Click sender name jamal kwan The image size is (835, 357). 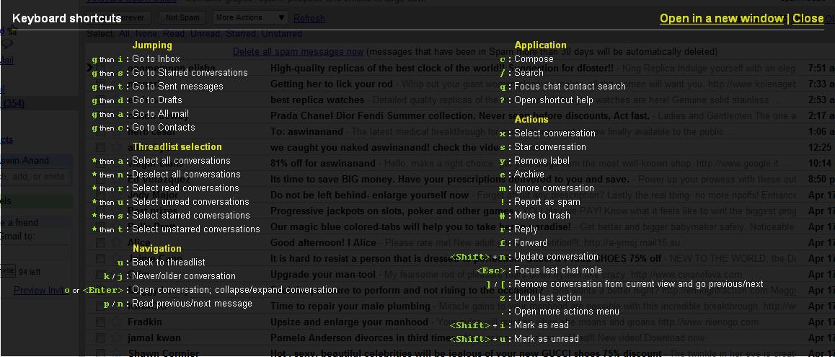pyautogui.click(x=154, y=338)
